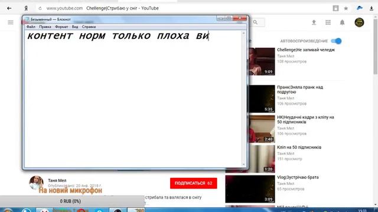Click the Yandex 'Я' browser icon

pos(26,8)
